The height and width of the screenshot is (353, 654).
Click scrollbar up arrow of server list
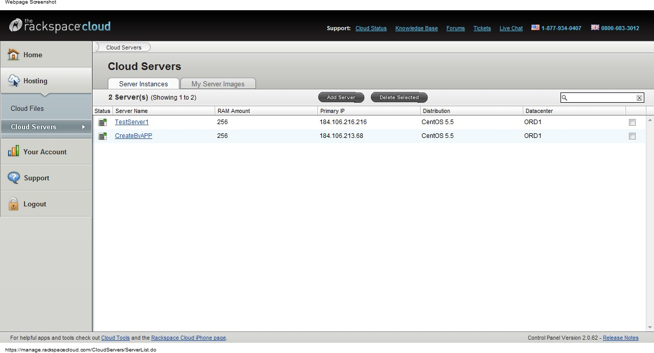(650, 121)
